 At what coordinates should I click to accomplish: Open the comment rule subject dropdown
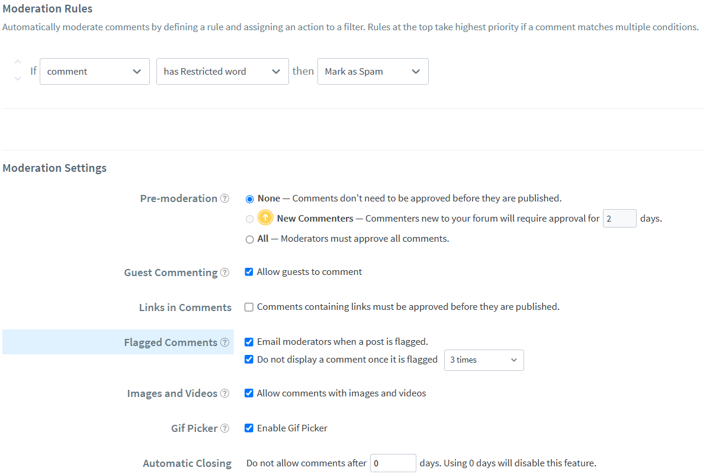pyautogui.click(x=95, y=71)
